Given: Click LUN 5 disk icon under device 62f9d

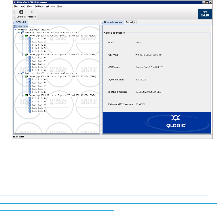Looking at the screenshot, I should [x=30, y=102].
